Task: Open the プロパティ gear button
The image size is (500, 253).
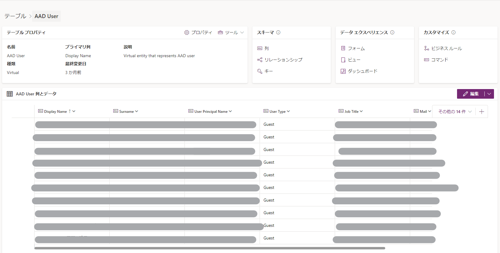Action: click(x=198, y=32)
